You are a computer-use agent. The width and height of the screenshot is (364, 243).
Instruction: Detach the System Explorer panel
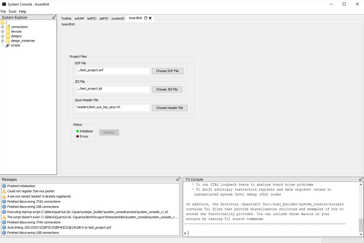coord(54,17)
